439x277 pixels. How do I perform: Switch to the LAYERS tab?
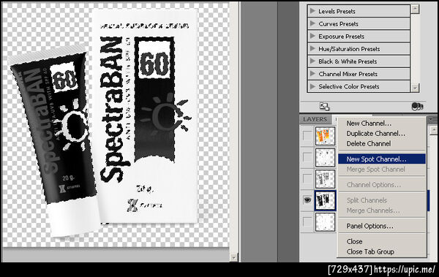(x=315, y=119)
